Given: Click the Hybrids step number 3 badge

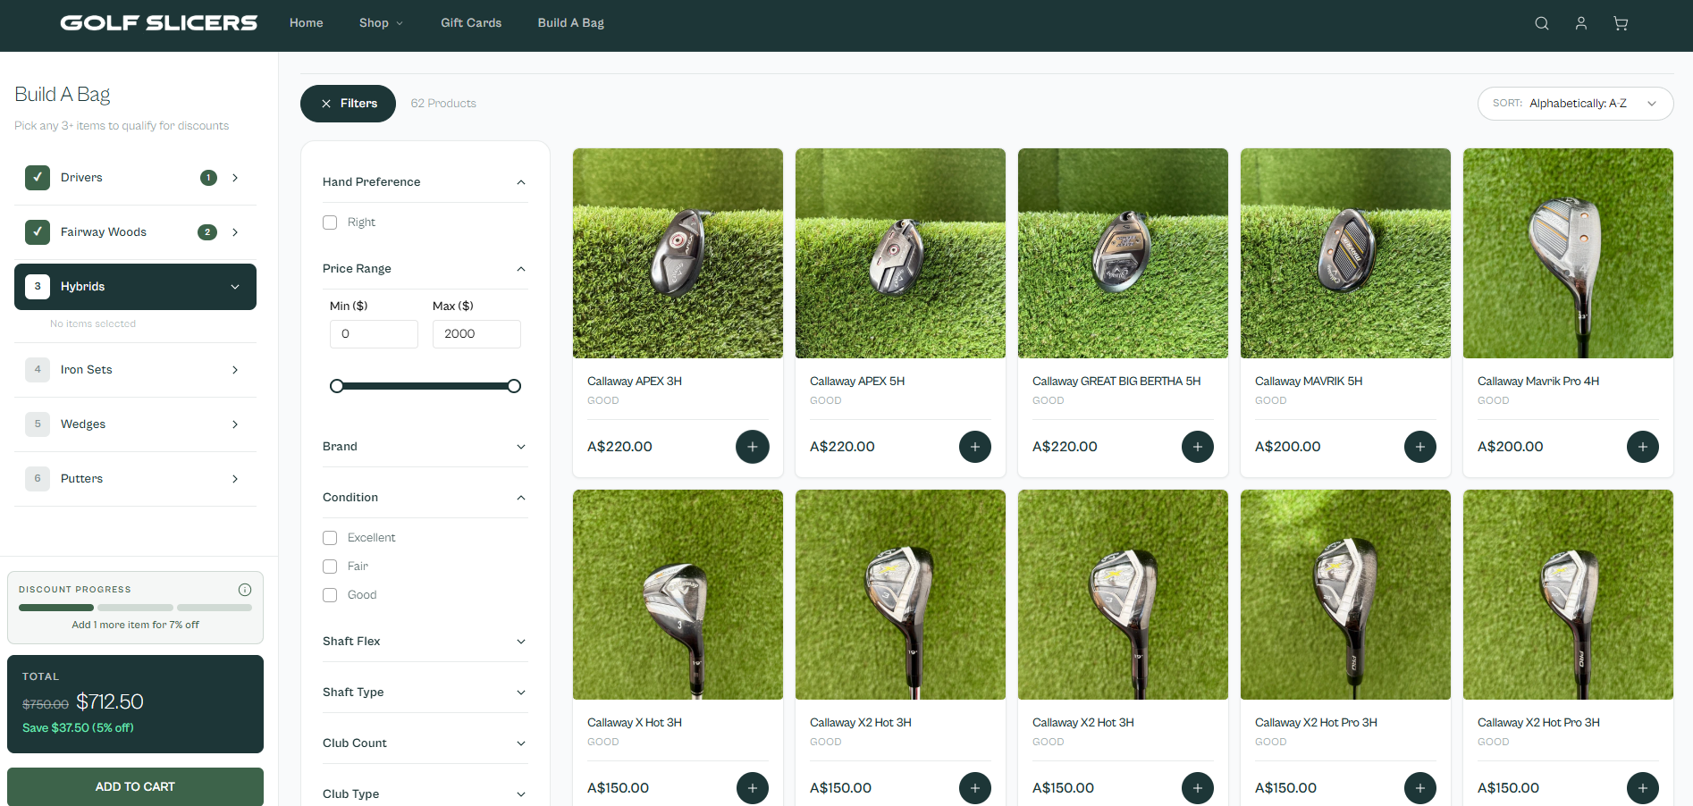Looking at the screenshot, I should (x=38, y=287).
